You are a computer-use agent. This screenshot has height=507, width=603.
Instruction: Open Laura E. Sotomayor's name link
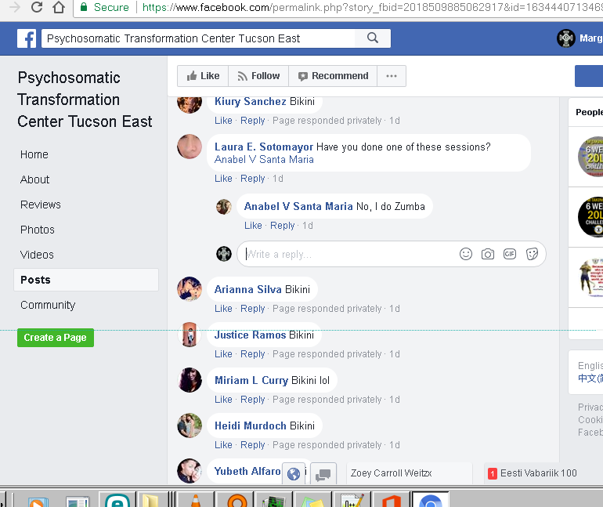(263, 147)
